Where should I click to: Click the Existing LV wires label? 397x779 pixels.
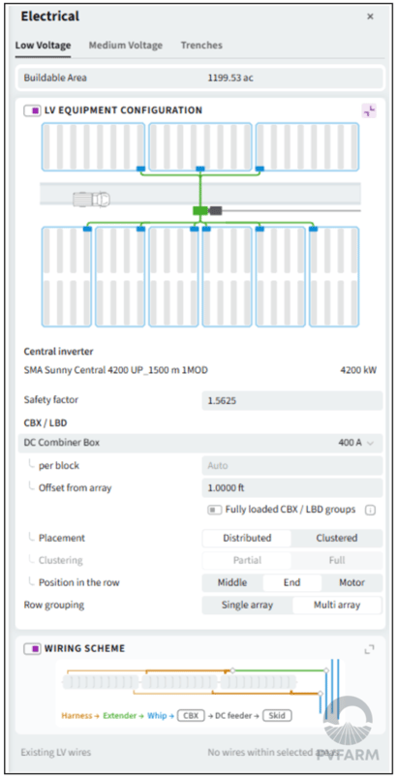click(55, 752)
